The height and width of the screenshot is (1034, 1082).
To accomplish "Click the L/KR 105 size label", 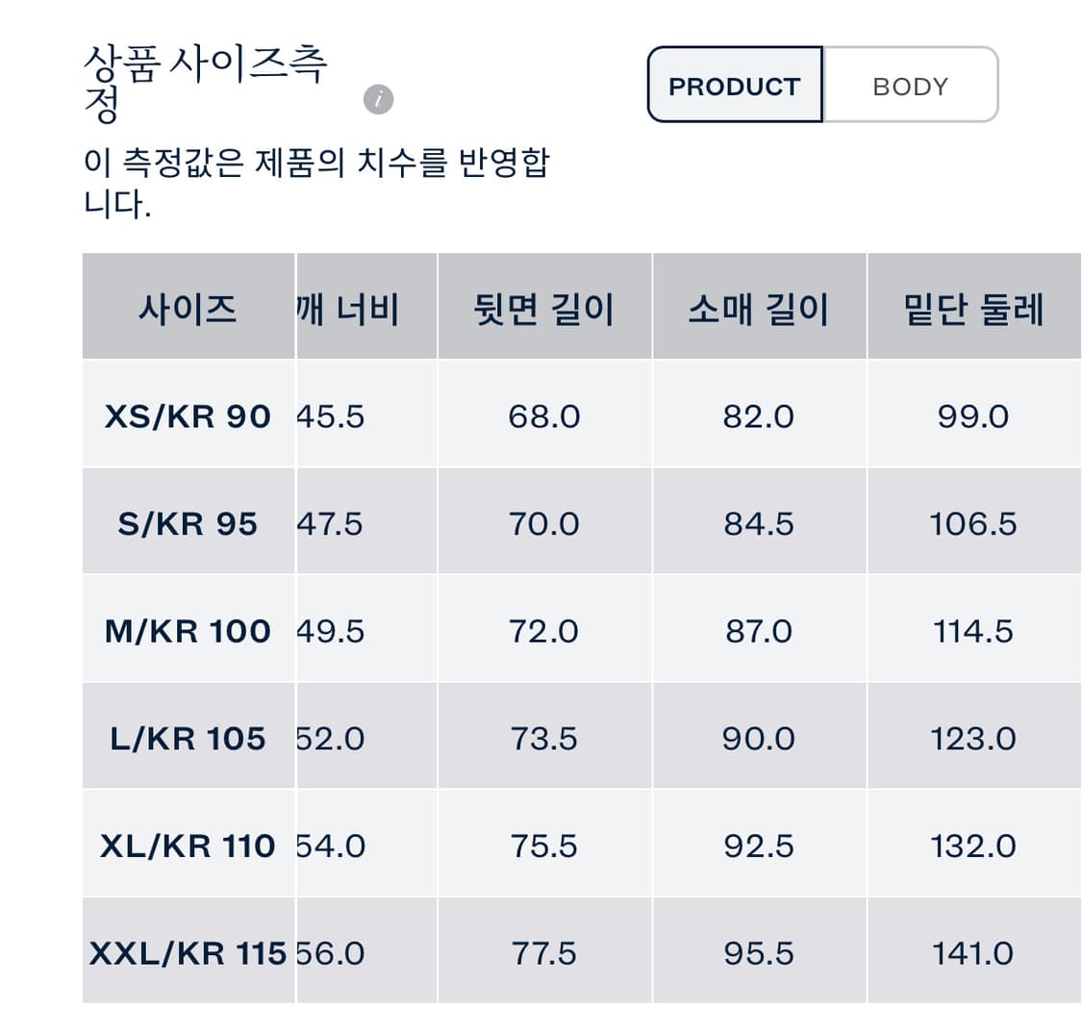I will click(189, 739).
